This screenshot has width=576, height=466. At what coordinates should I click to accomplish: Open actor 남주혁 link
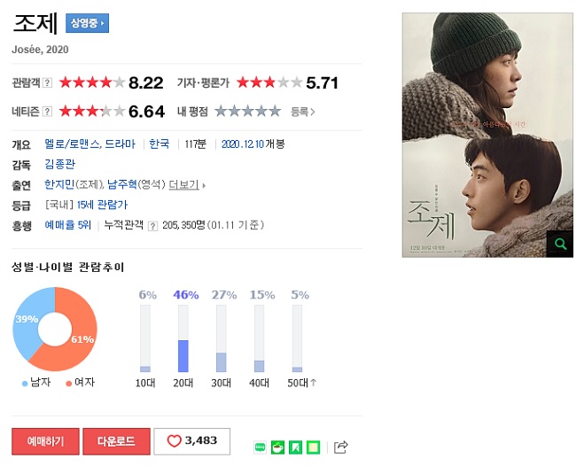122,184
